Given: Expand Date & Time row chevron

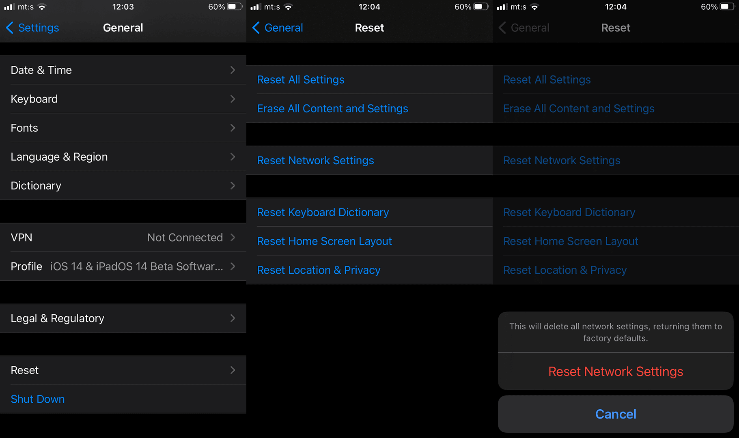Looking at the screenshot, I should click(233, 70).
